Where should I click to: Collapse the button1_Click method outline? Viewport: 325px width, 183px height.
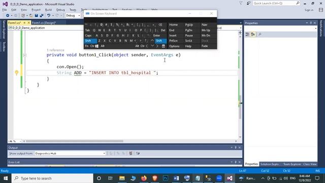[x=25, y=55]
